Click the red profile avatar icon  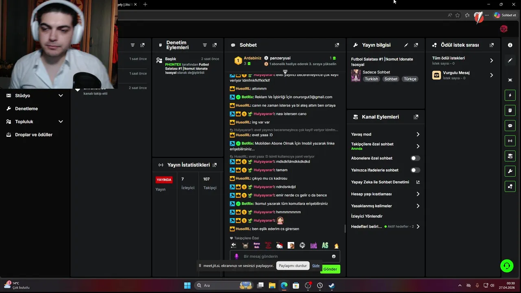tap(504, 28)
